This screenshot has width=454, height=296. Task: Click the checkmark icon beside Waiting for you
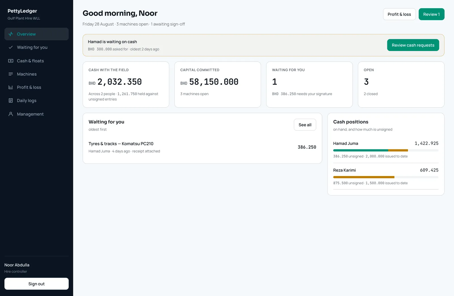[11, 47]
